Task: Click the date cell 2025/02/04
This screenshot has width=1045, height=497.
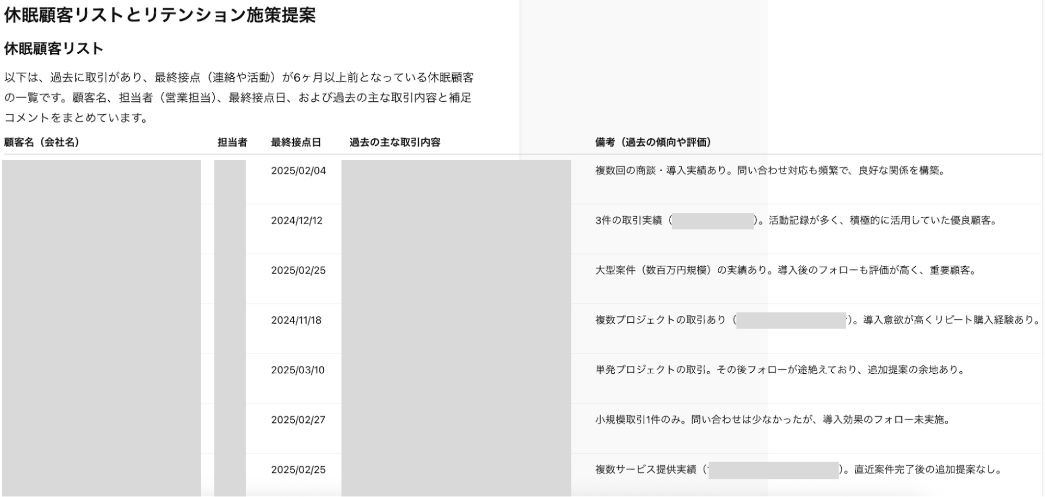Action: pyautogui.click(x=298, y=171)
